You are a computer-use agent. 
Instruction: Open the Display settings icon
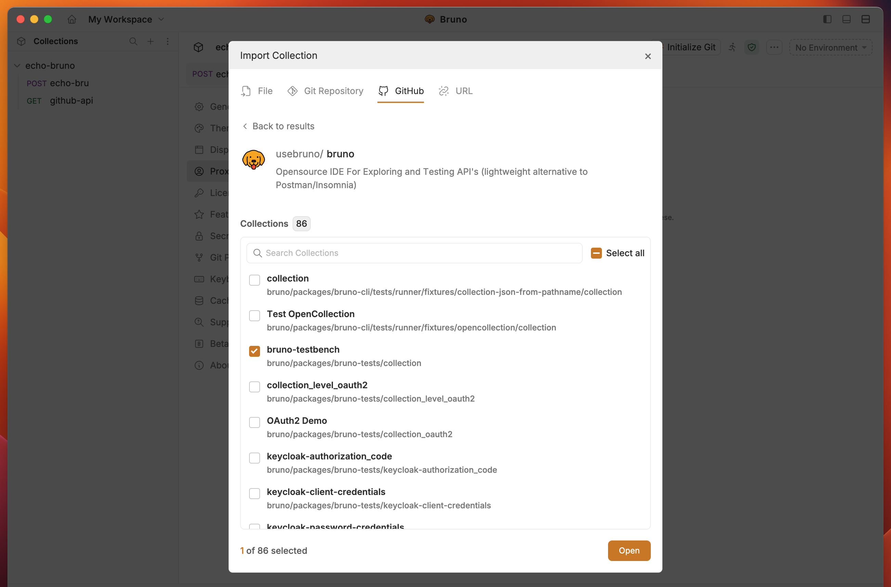[x=199, y=150]
